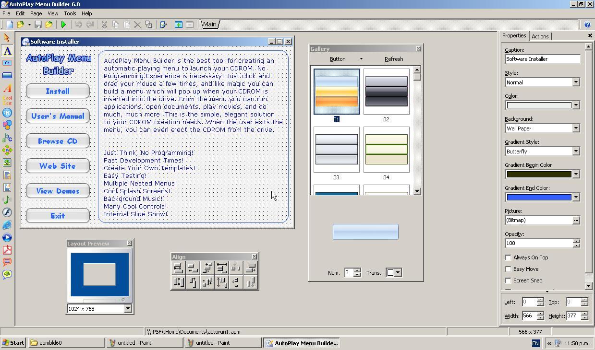Select the PDF object tool in sidebar
The image size is (595, 350).
point(7,250)
